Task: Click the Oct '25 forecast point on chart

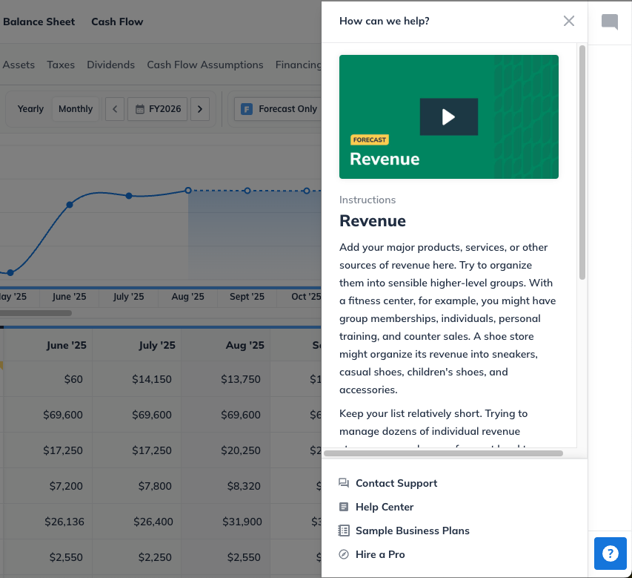Action: [x=306, y=191]
